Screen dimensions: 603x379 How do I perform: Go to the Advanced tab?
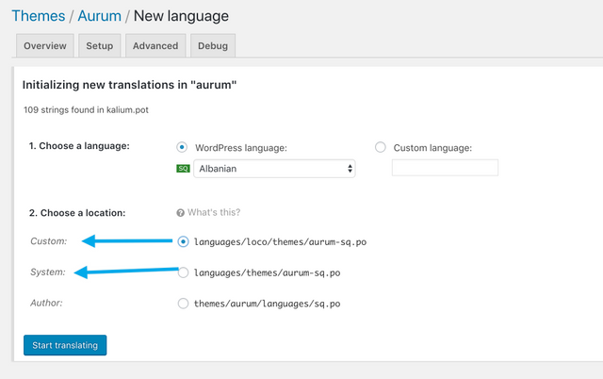click(x=155, y=45)
